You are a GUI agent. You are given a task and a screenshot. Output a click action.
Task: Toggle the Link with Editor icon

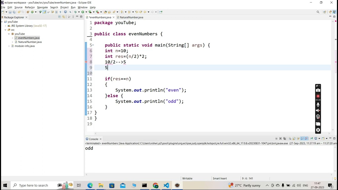coord(64,17)
